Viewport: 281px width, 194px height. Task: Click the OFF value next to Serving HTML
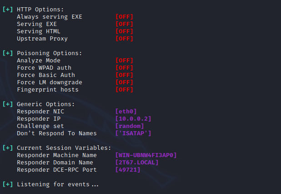tap(124, 31)
